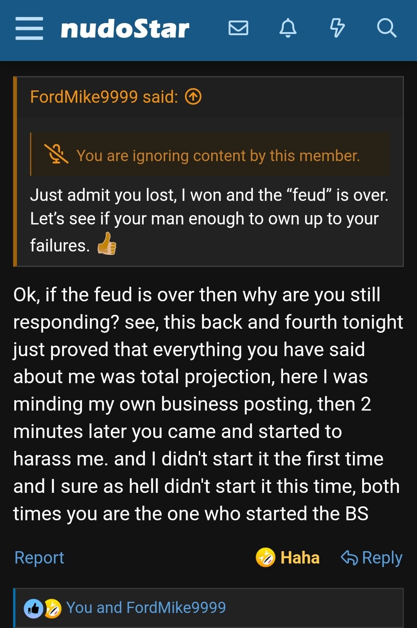417x628 pixels.
Task: Open the search magnifier icon
Action: tap(386, 28)
